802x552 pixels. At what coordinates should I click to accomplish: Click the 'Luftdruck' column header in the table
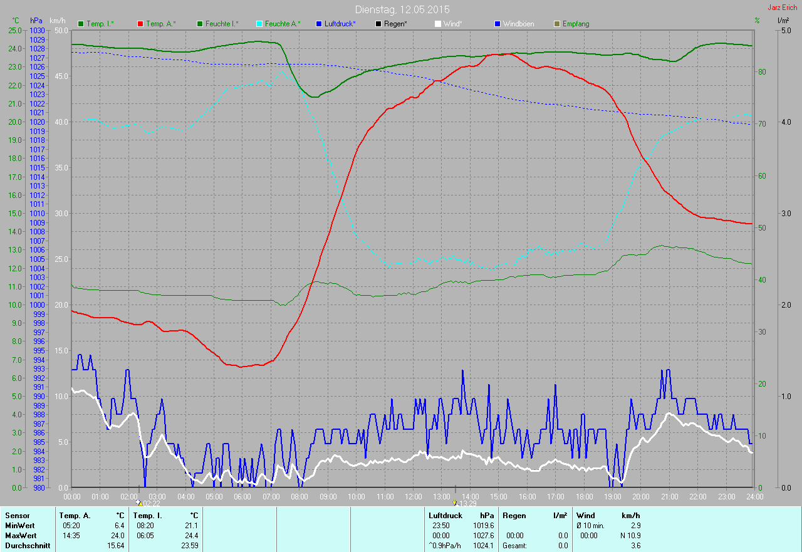(445, 516)
